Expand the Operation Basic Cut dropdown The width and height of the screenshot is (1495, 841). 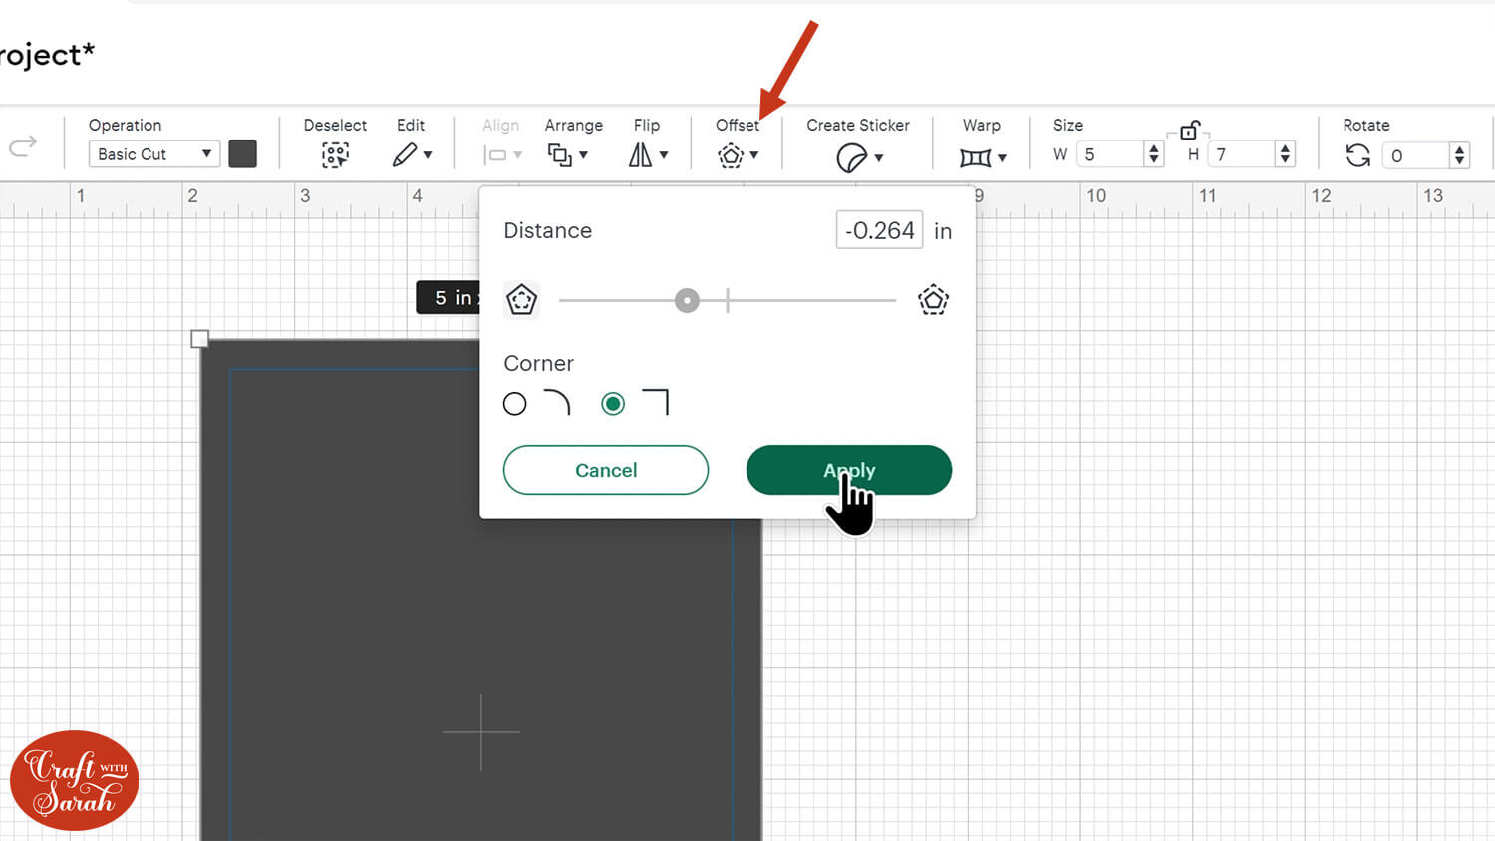pyautogui.click(x=153, y=154)
